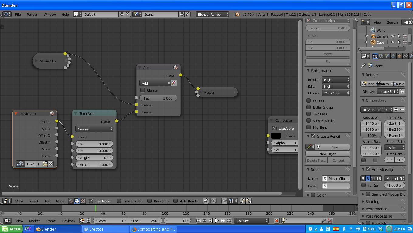The image size is (413, 233).
Task: Open the Chunks 256x256 dropdown
Action: point(336,93)
